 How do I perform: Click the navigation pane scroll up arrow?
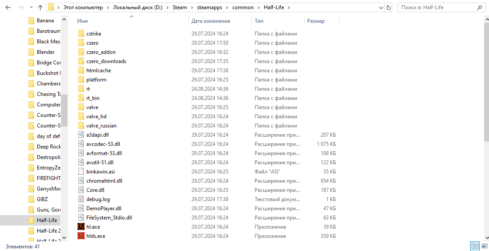[64, 19]
